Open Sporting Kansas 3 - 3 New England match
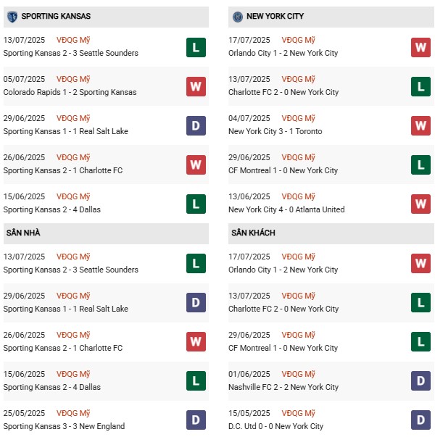 [x=64, y=426]
